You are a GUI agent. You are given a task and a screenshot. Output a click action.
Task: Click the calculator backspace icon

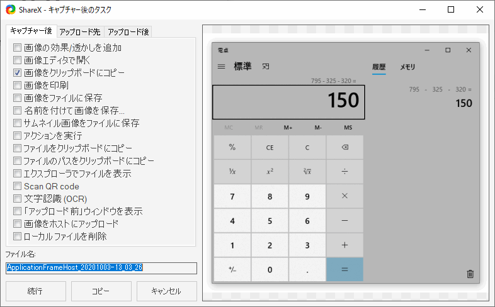(x=344, y=147)
